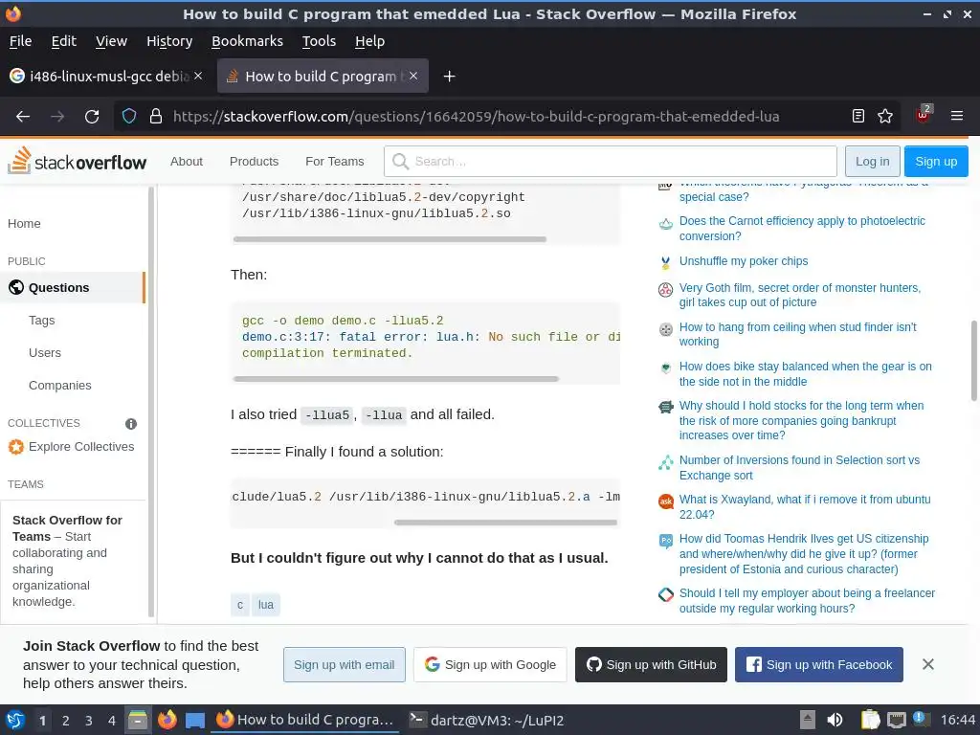Screen dimensions: 980x735
Task: Click the Stack Overflow logo
Action: pos(77,161)
